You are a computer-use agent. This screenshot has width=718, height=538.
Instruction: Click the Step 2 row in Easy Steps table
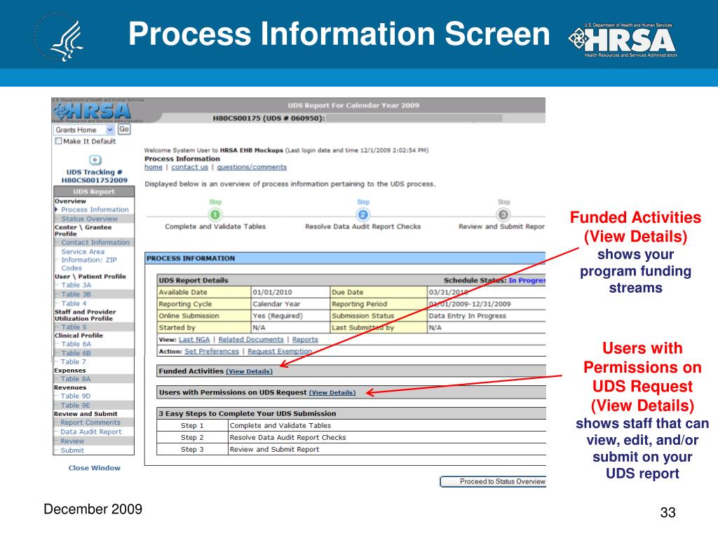(351, 437)
